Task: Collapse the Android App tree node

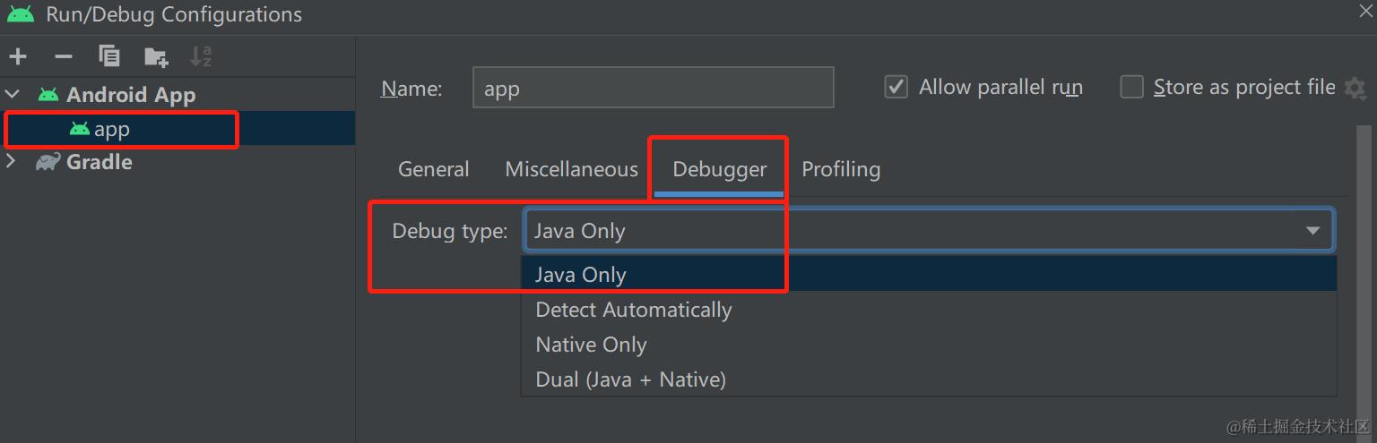Action: pyautogui.click(x=13, y=94)
